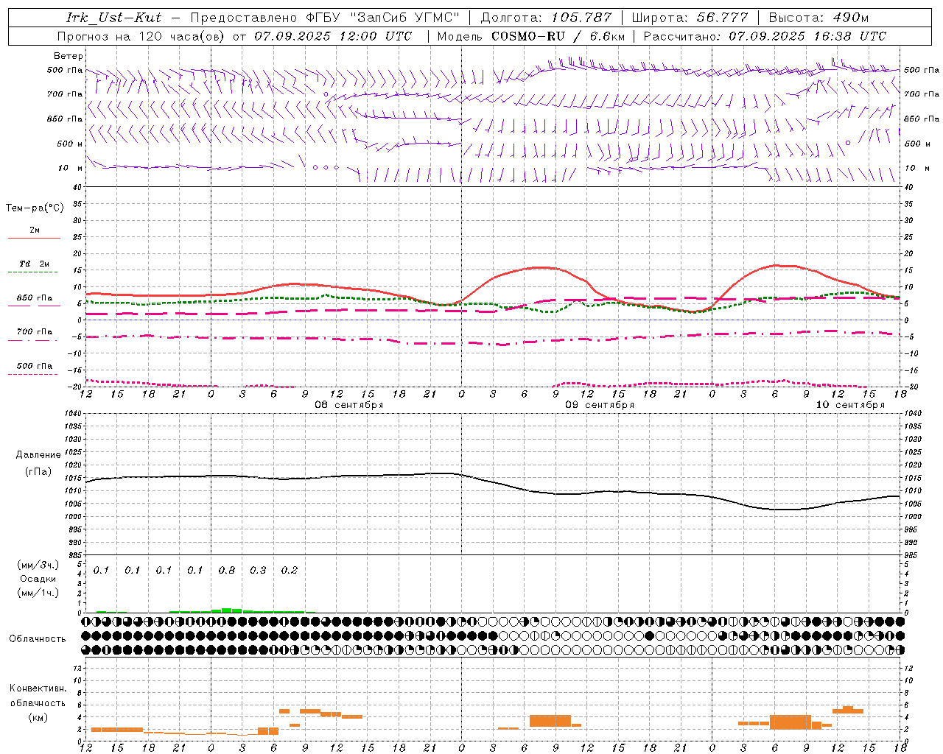Select the 500 гПа temperature legend entry

click(34, 365)
